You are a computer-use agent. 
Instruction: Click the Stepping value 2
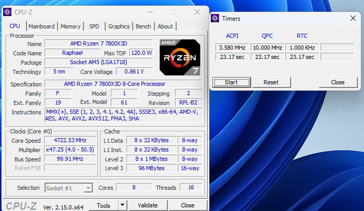[x=188, y=93]
